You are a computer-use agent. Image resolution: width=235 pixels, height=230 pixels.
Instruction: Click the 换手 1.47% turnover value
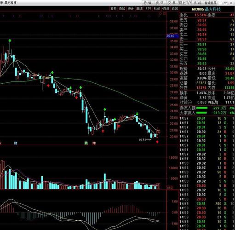click(x=202, y=93)
